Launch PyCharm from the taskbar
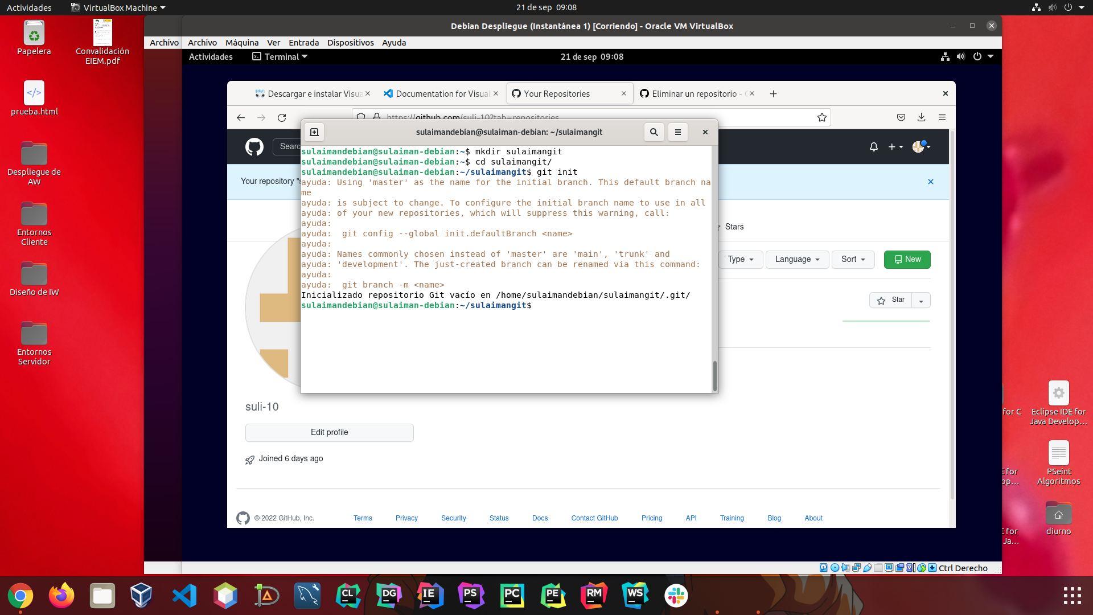The image size is (1093, 615). click(x=512, y=596)
